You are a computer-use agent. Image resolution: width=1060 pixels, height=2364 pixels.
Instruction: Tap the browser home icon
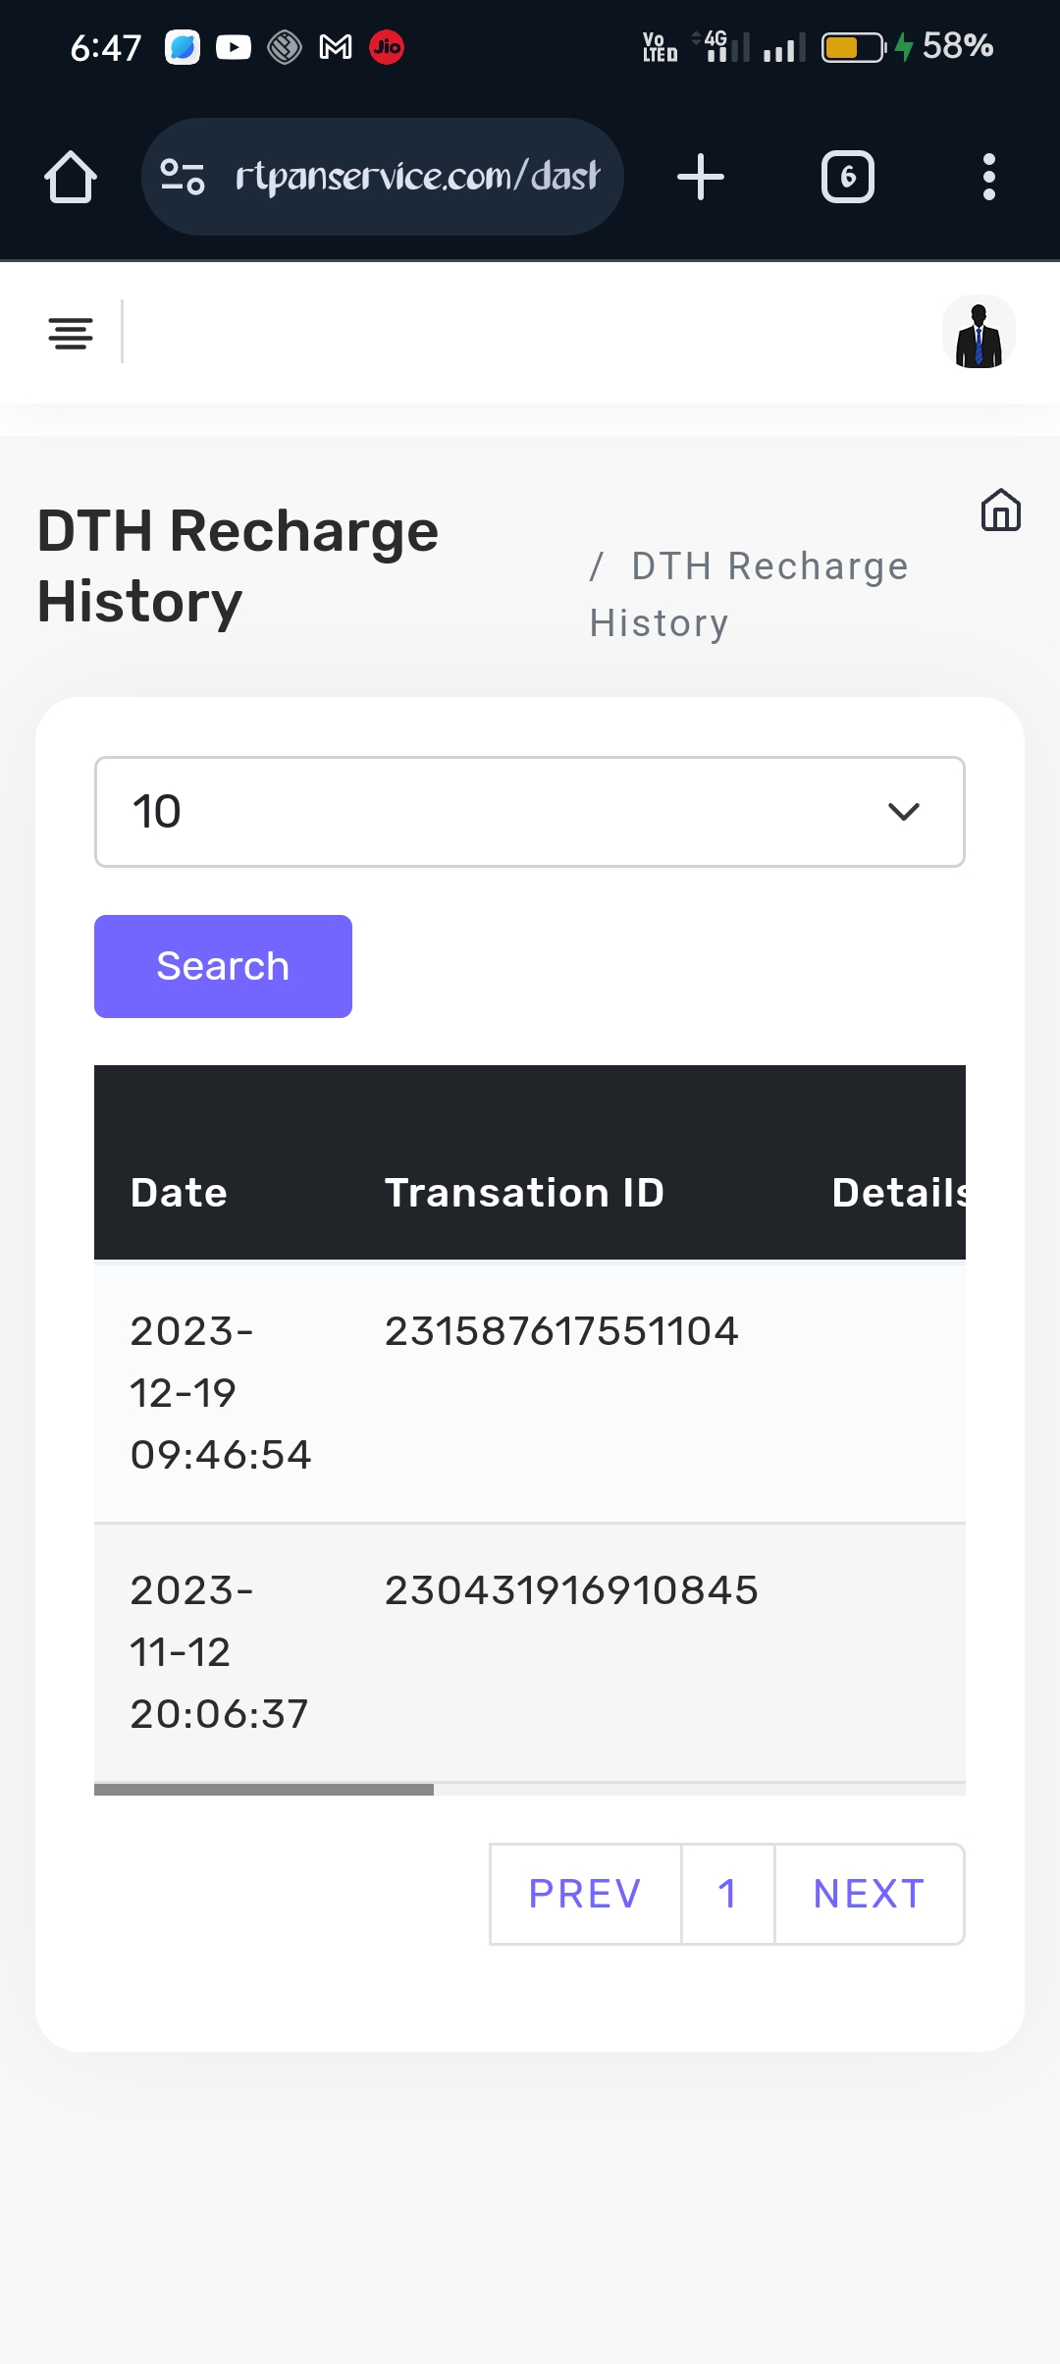click(71, 178)
